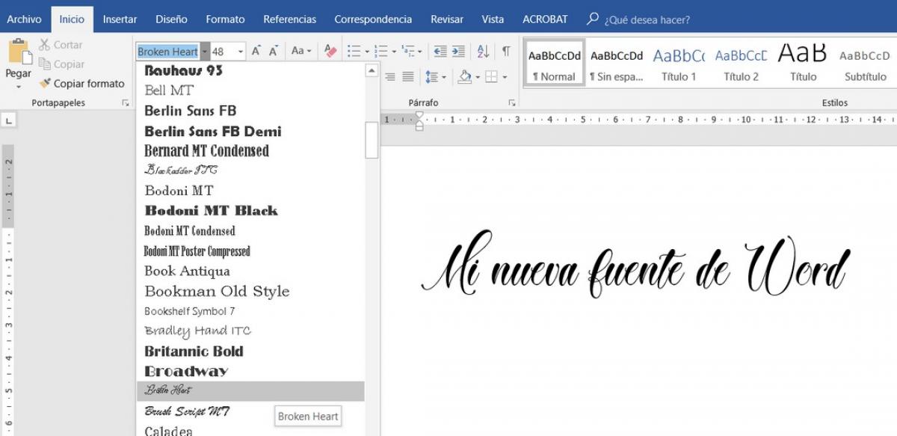Click the clear formatting eraser icon
This screenshot has height=436, width=897.
pyautogui.click(x=330, y=51)
